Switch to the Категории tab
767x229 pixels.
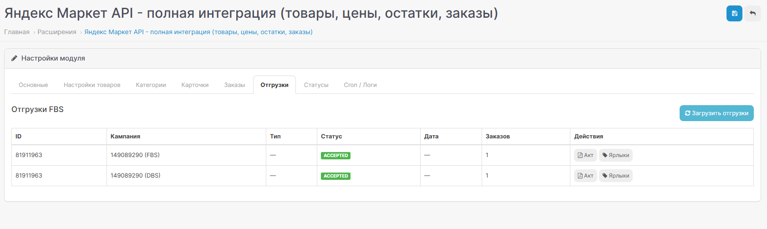coord(151,85)
